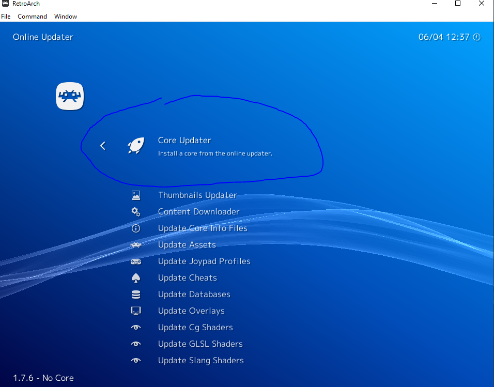
Task: Click the eye icon beside Update Cg Shaders
Action: point(136,328)
